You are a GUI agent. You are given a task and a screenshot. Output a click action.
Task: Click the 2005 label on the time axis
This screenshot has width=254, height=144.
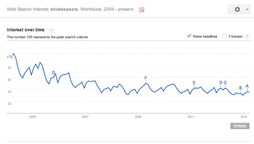[x=33, y=117]
